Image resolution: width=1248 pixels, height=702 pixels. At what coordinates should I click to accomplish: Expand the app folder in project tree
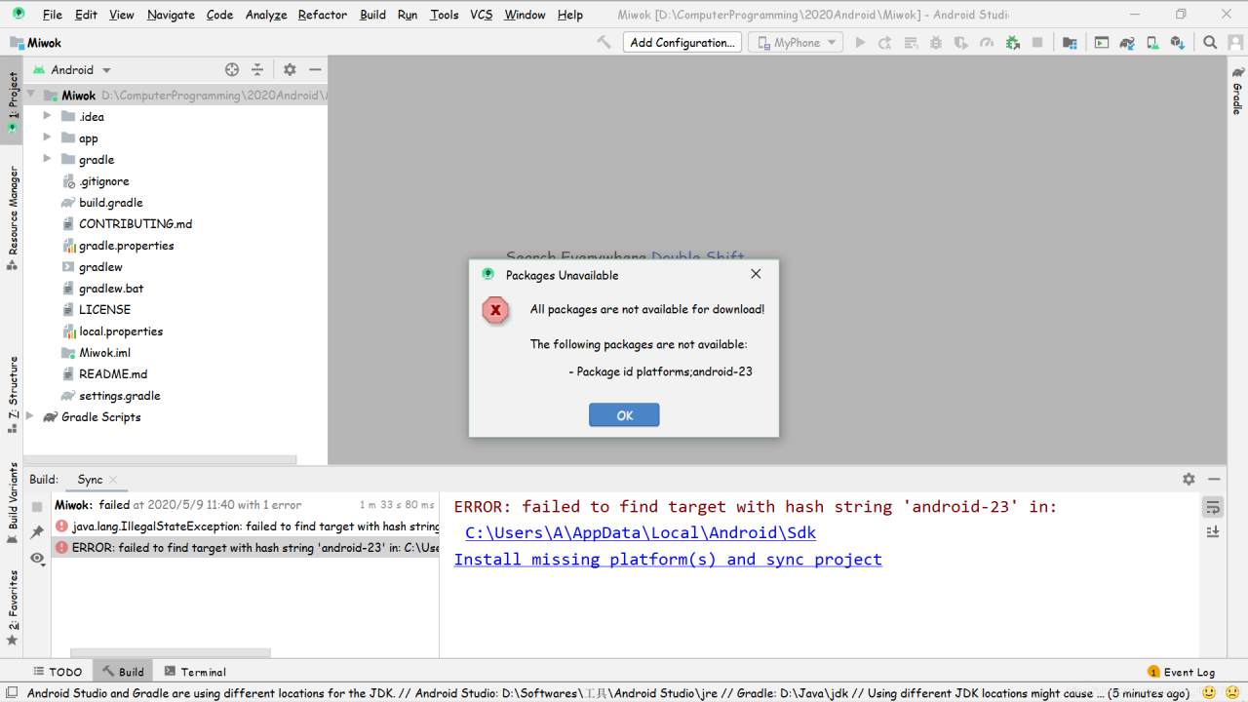(x=47, y=138)
